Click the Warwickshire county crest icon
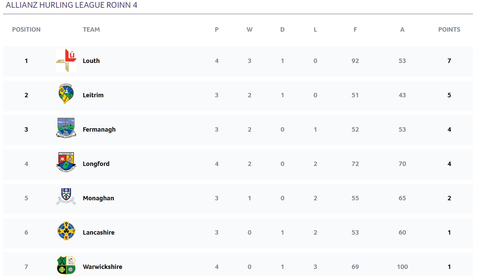477x276 pixels. click(x=66, y=265)
